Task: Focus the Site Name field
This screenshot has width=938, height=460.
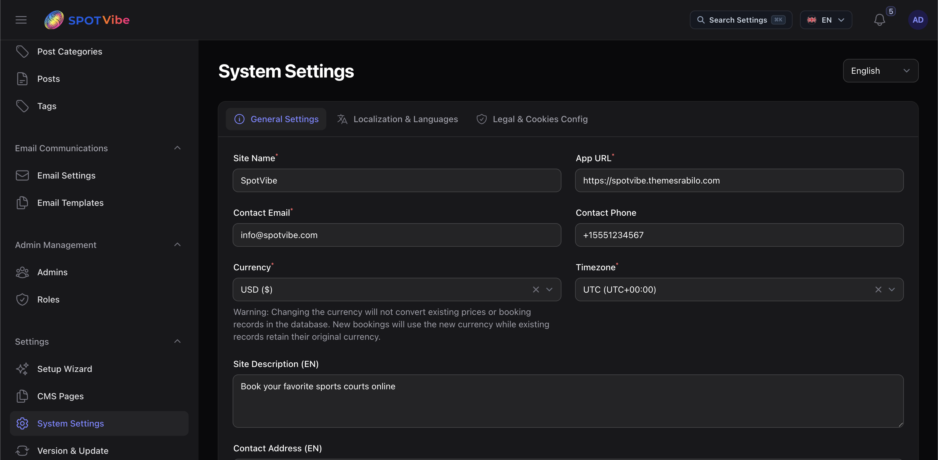Action: tap(397, 180)
